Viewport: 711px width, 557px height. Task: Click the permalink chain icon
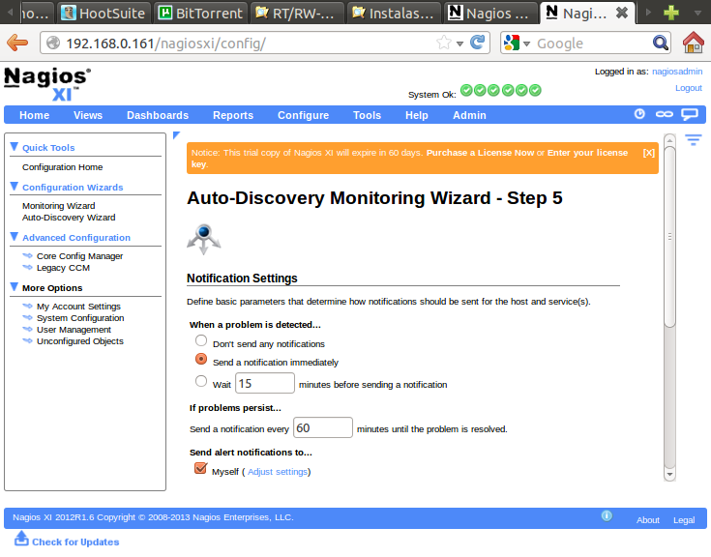click(665, 114)
